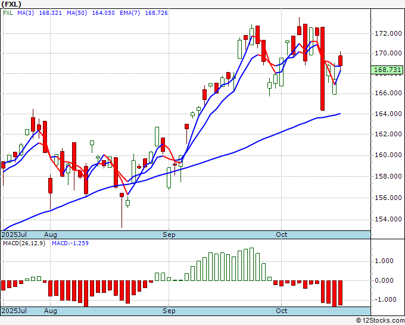
Task: Click the (FXL) chart title
Action: pyautogui.click(x=11, y=4)
